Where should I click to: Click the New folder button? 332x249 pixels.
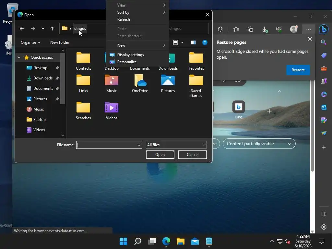(x=60, y=42)
